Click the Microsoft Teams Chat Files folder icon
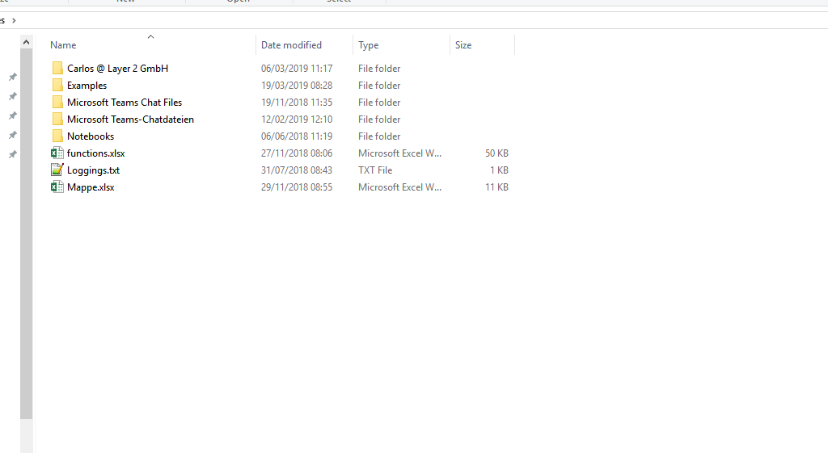Screen dimensions: 828x453 point(57,103)
